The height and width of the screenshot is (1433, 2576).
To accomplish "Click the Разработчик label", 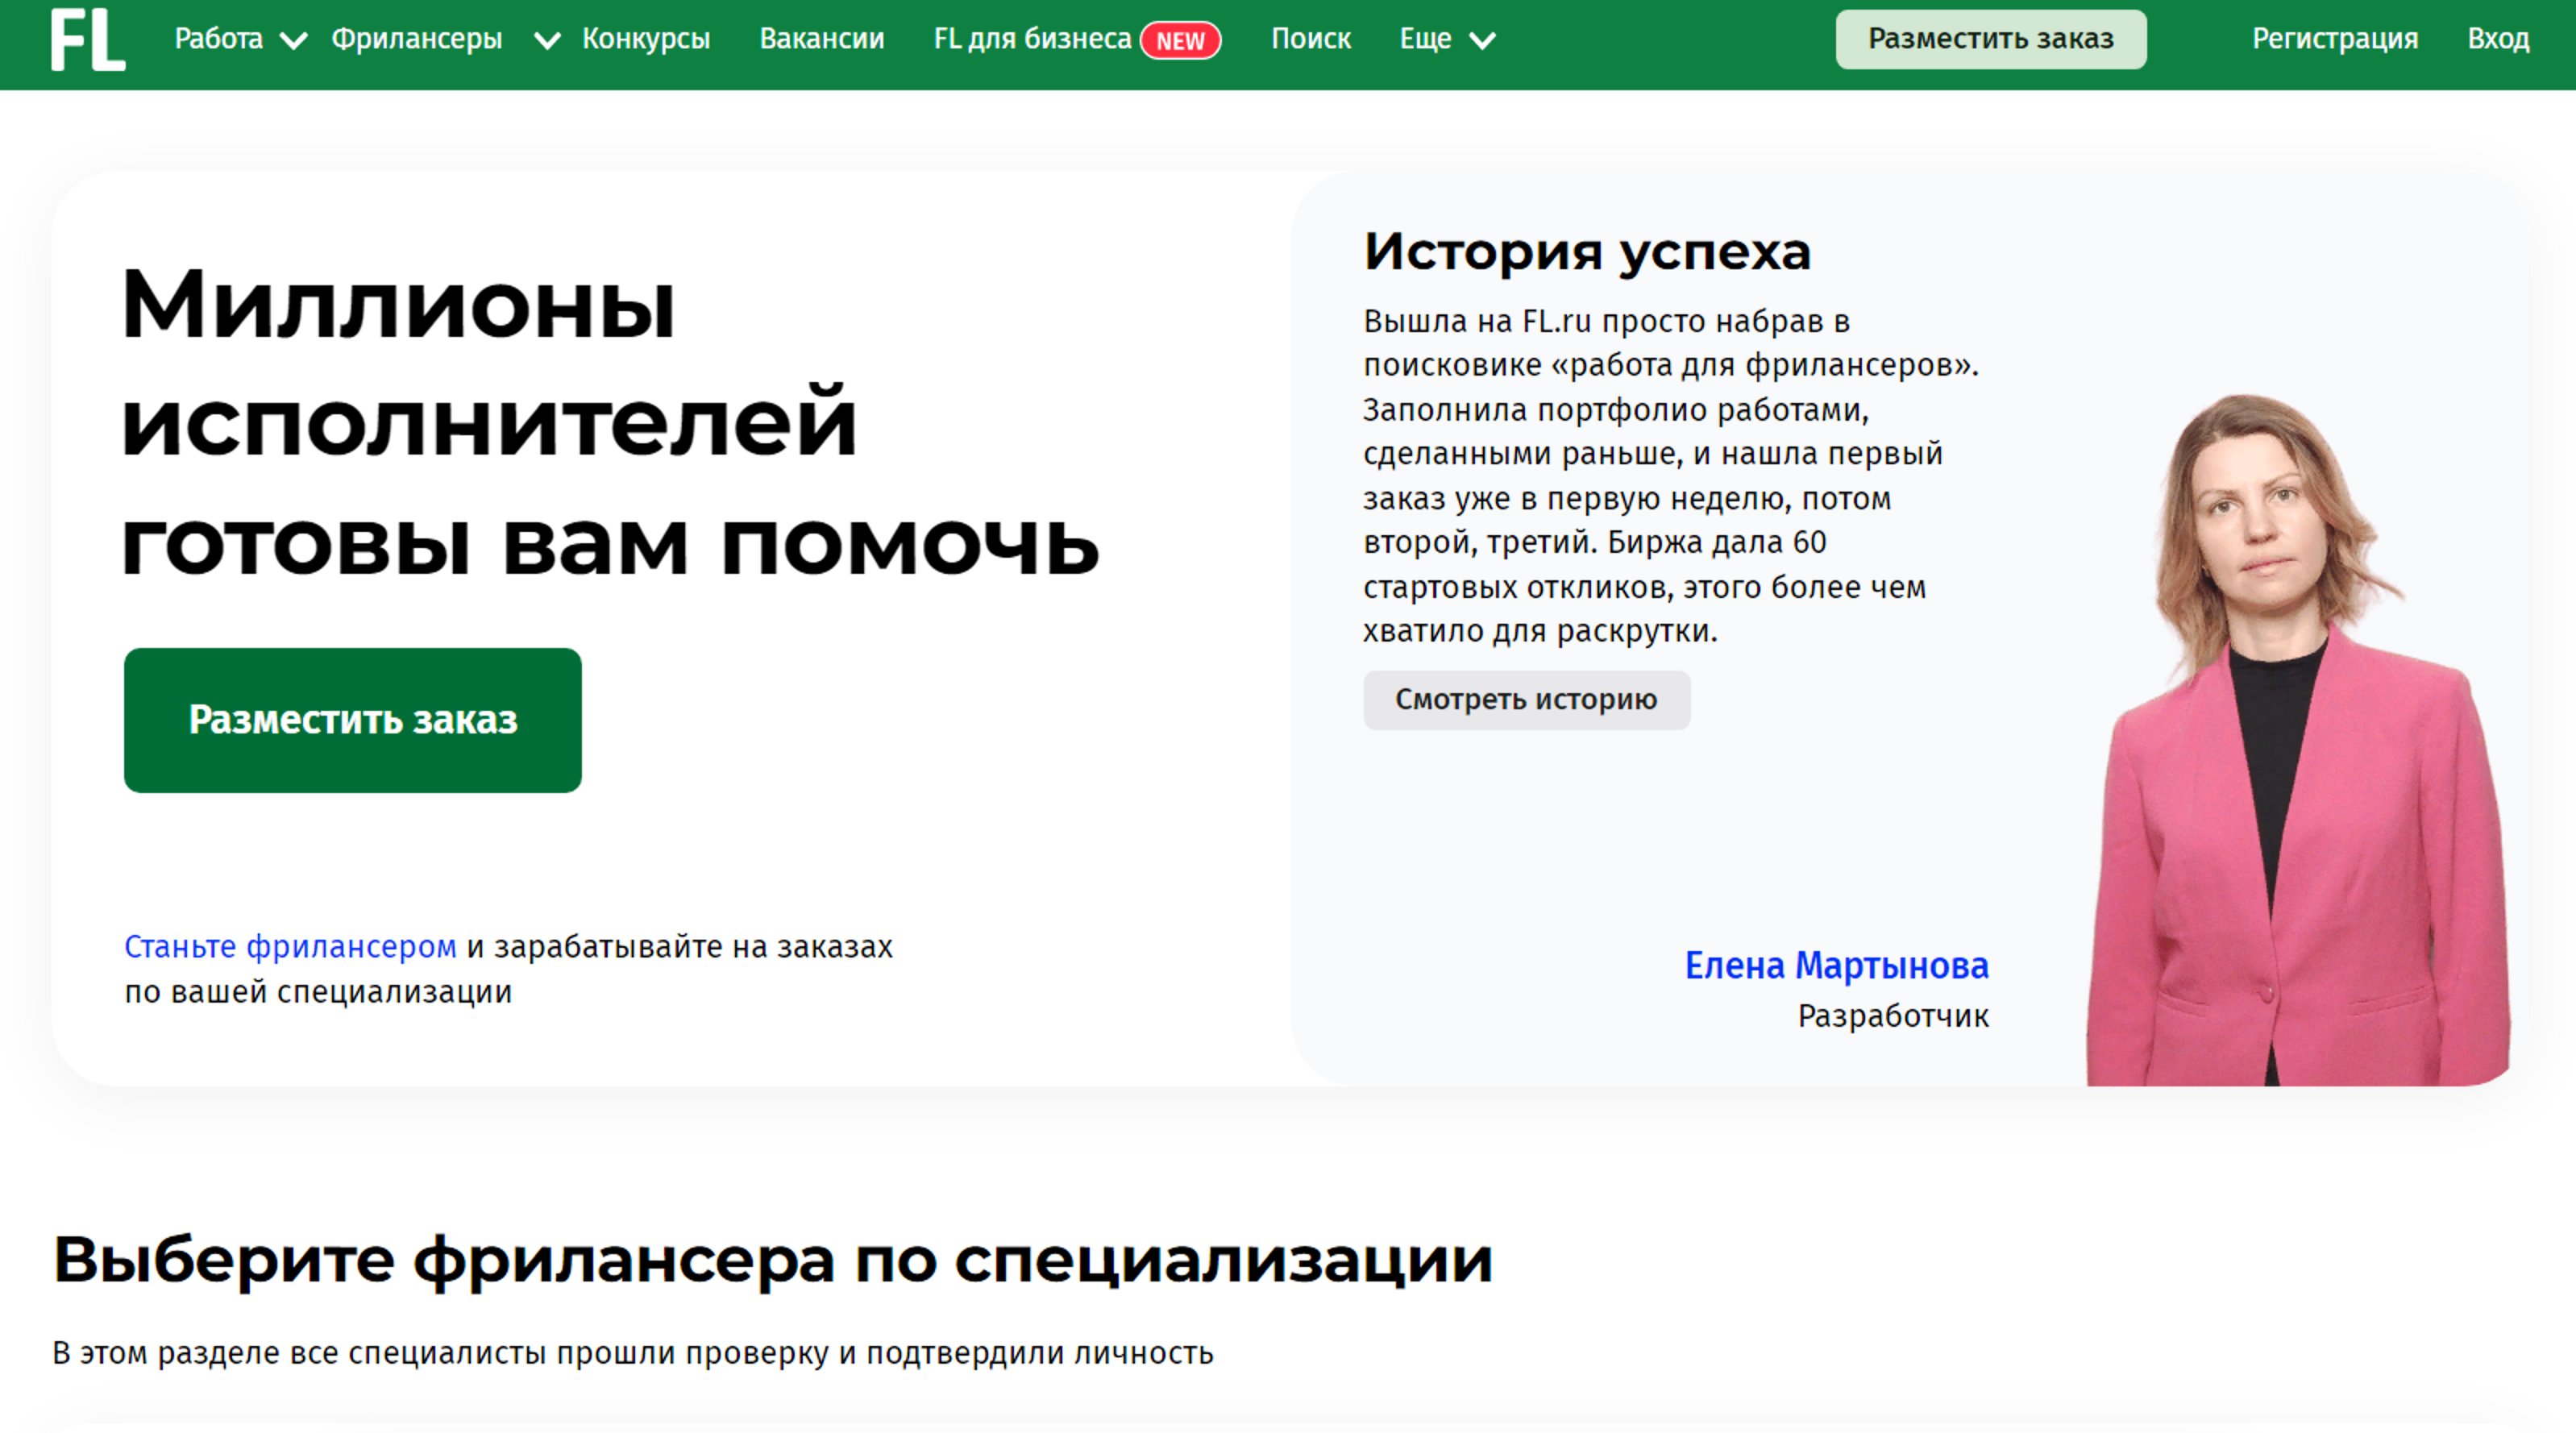I will 1893,1016.
